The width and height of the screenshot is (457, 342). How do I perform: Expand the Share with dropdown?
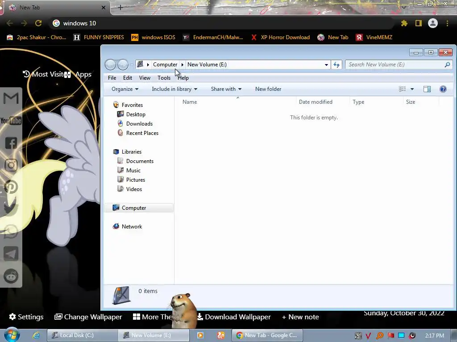[x=226, y=89]
